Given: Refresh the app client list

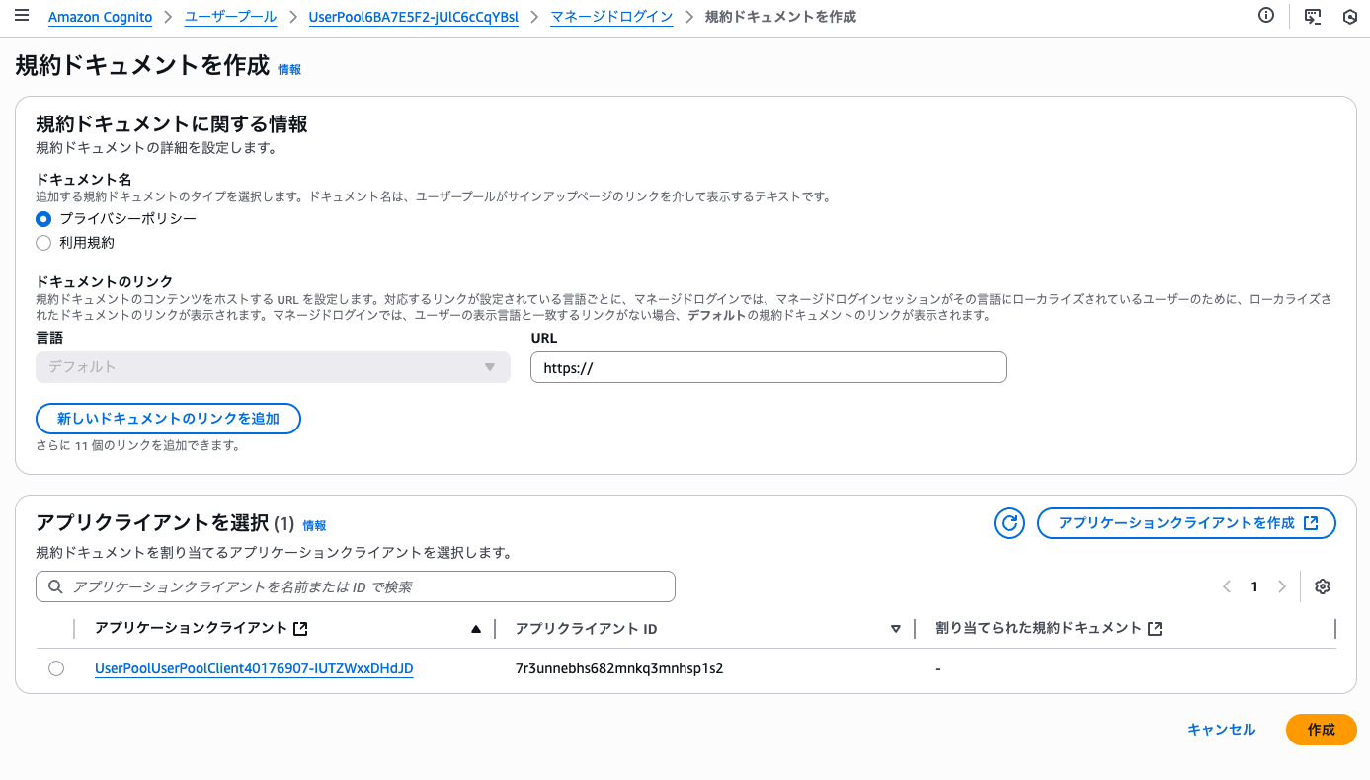Looking at the screenshot, I should pyautogui.click(x=1009, y=523).
